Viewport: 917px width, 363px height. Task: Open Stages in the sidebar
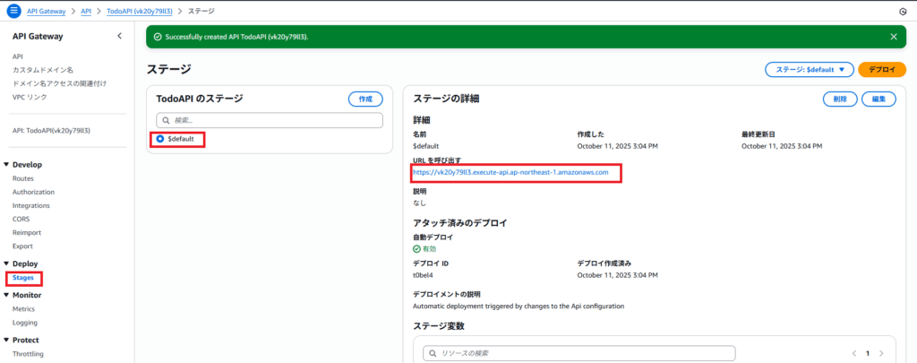click(x=23, y=278)
